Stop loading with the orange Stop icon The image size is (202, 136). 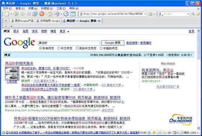[x=42, y=14]
